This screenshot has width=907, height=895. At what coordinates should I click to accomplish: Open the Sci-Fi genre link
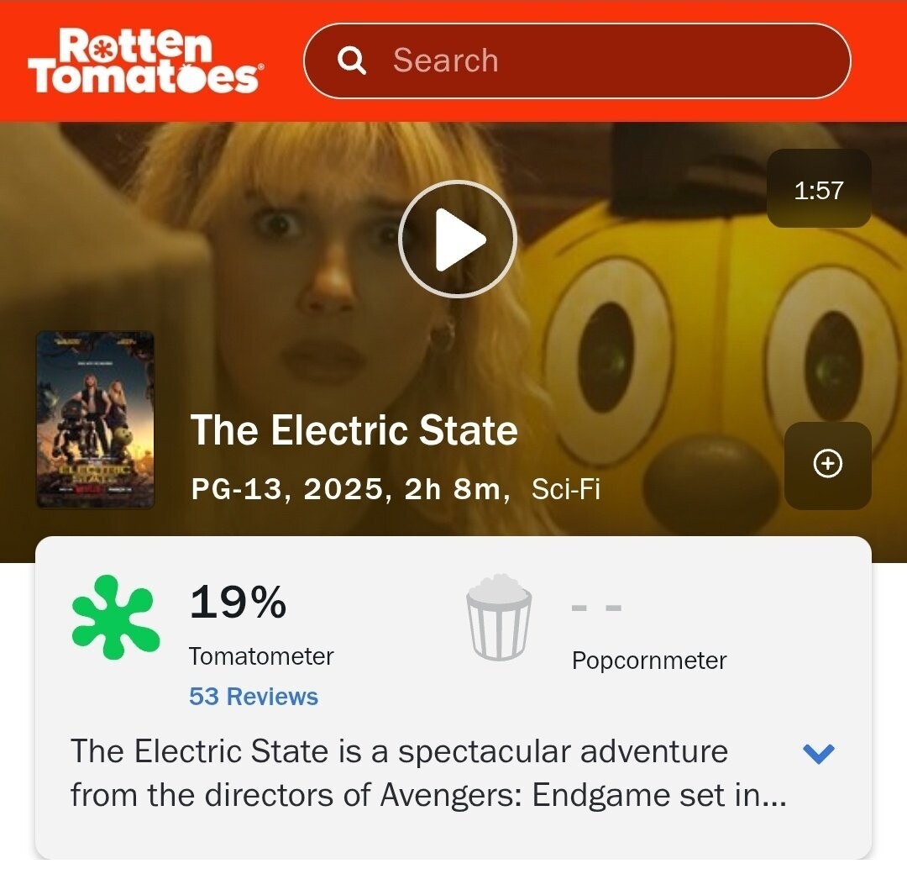(x=566, y=488)
